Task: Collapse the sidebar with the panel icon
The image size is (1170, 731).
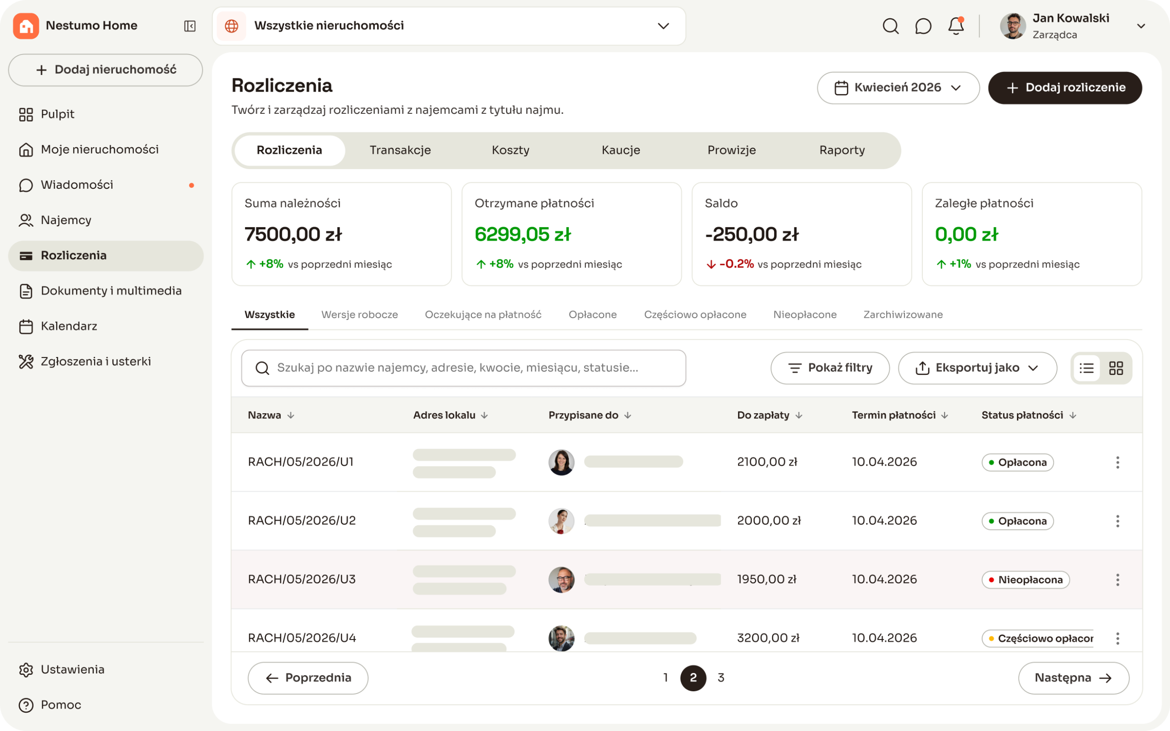Action: (190, 26)
